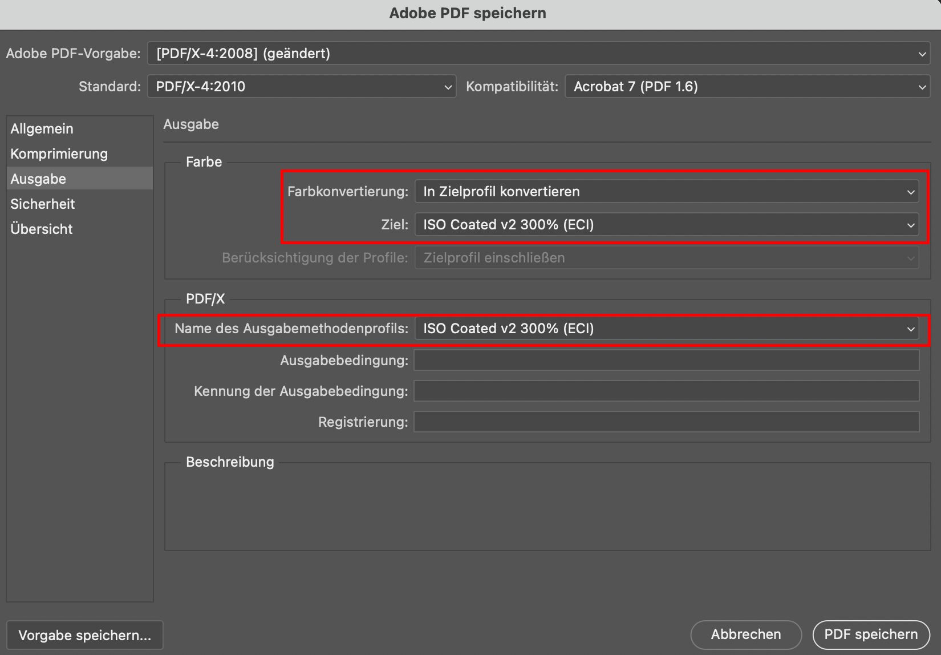Open the Farbkonvertierung dropdown
Screen dimensions: 941x655
pyautogui.click(x=667, y=192)
